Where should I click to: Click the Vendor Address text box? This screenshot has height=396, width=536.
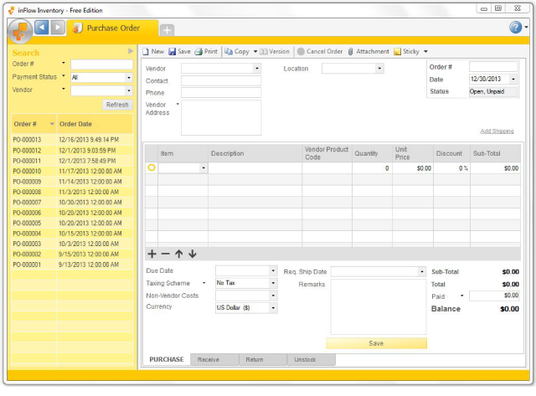pyautogui.click(x=221, y=117)
